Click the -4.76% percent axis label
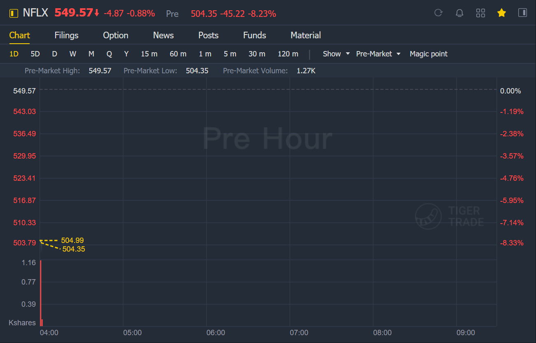Image resolution: width=536 pixels, height=343 pixels. pos(512,178)
